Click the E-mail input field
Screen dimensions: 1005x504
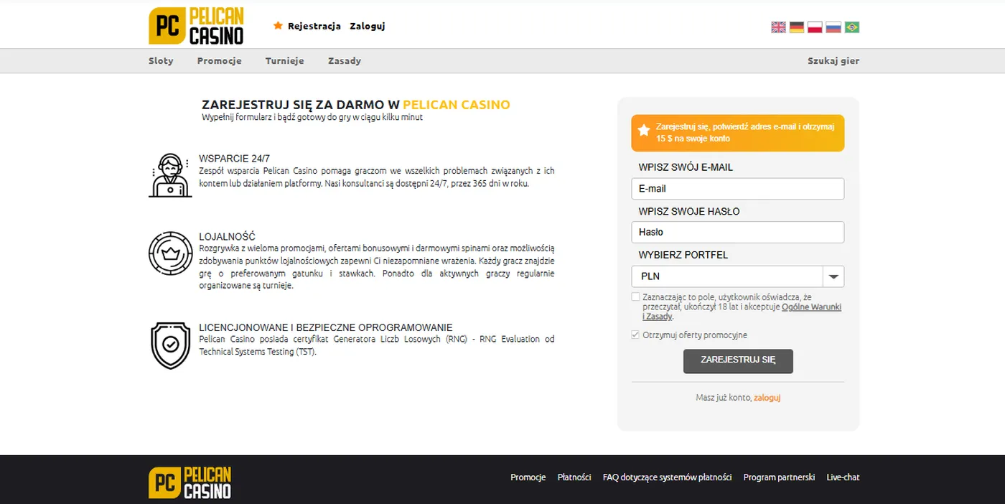pyautogui.click(x=737, y=188)
